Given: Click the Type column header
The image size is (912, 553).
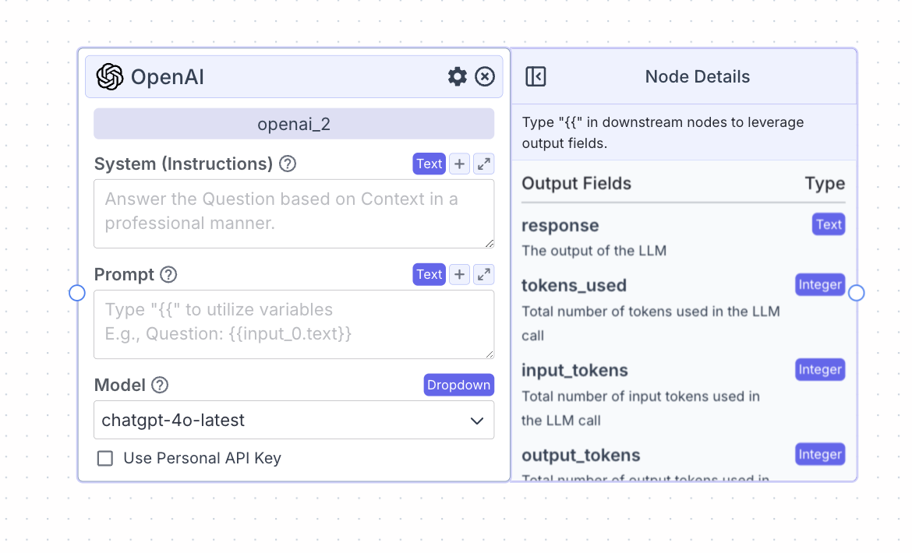Looking at the screenshot, I should click(825, 184).
